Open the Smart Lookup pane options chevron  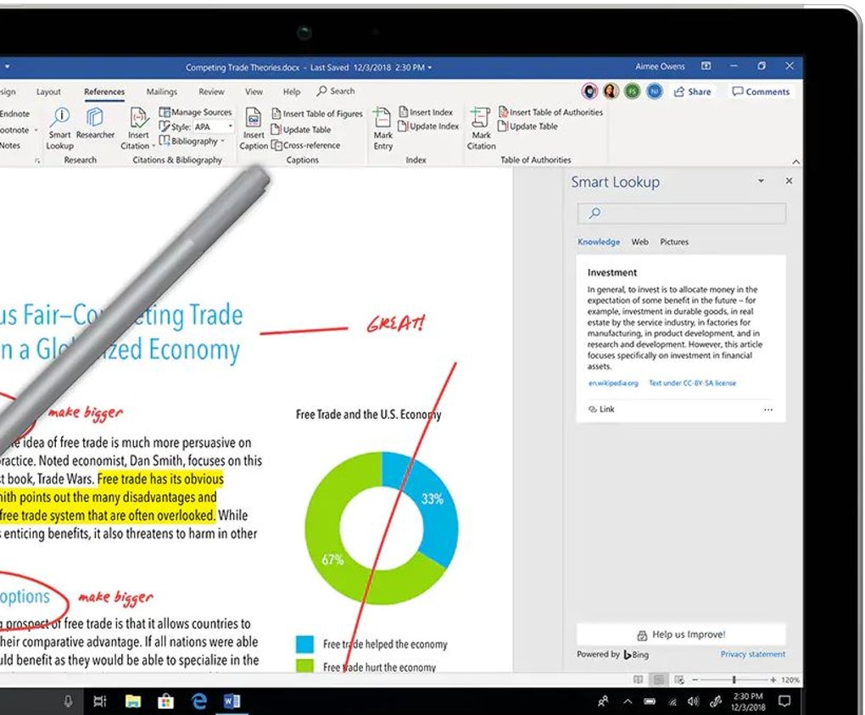point(761,181)
